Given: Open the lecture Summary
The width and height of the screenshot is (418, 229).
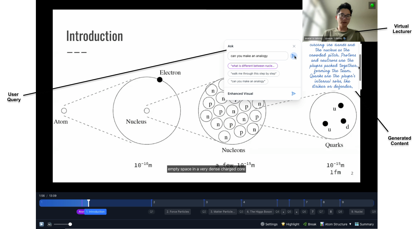Looking at the screenshot, I should 364,224.
